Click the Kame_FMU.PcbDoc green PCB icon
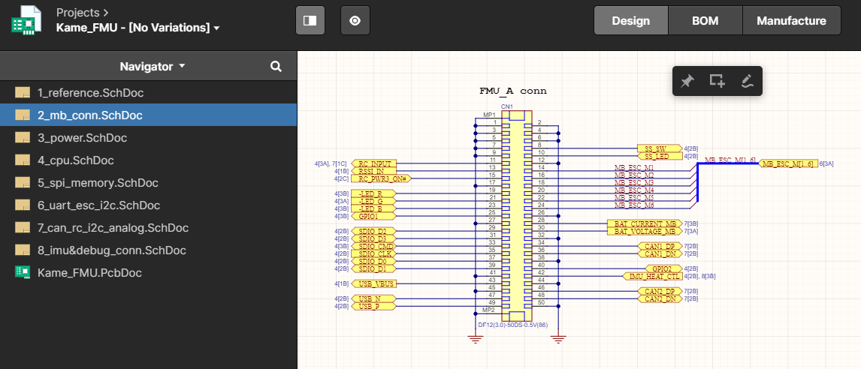 (x=23, y=272)
